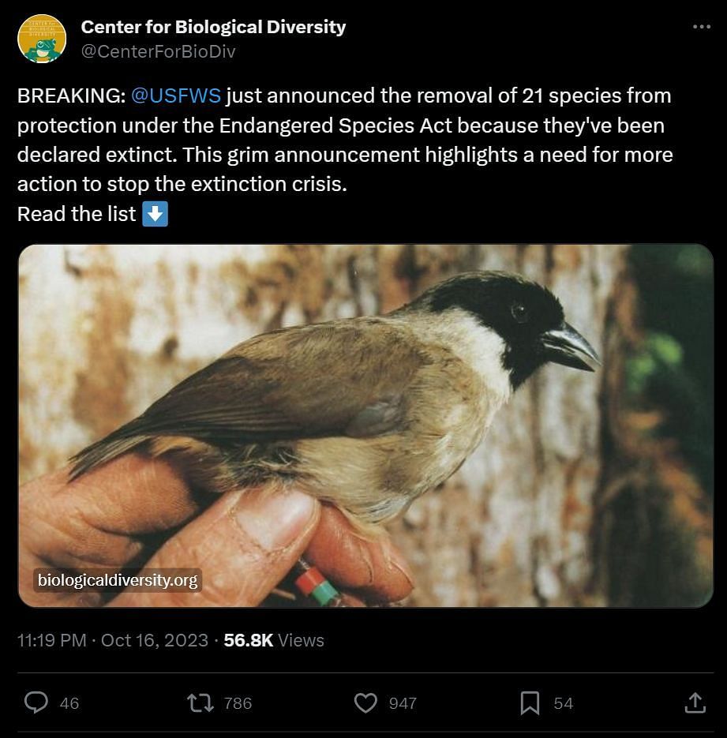The image size is (727, 738).
Task: Click the 56.8K Views count
Action: [x=274, y=640]
